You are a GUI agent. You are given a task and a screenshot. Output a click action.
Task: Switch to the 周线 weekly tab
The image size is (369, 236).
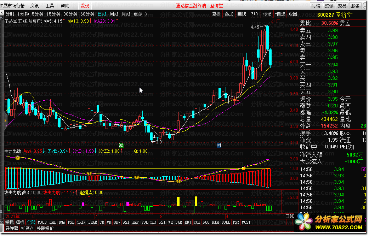pos(114,14)
